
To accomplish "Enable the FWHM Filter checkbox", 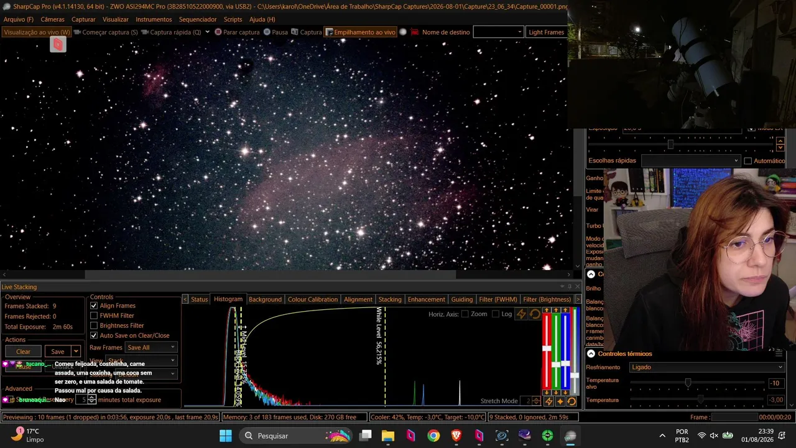I will tap(94, 315).
